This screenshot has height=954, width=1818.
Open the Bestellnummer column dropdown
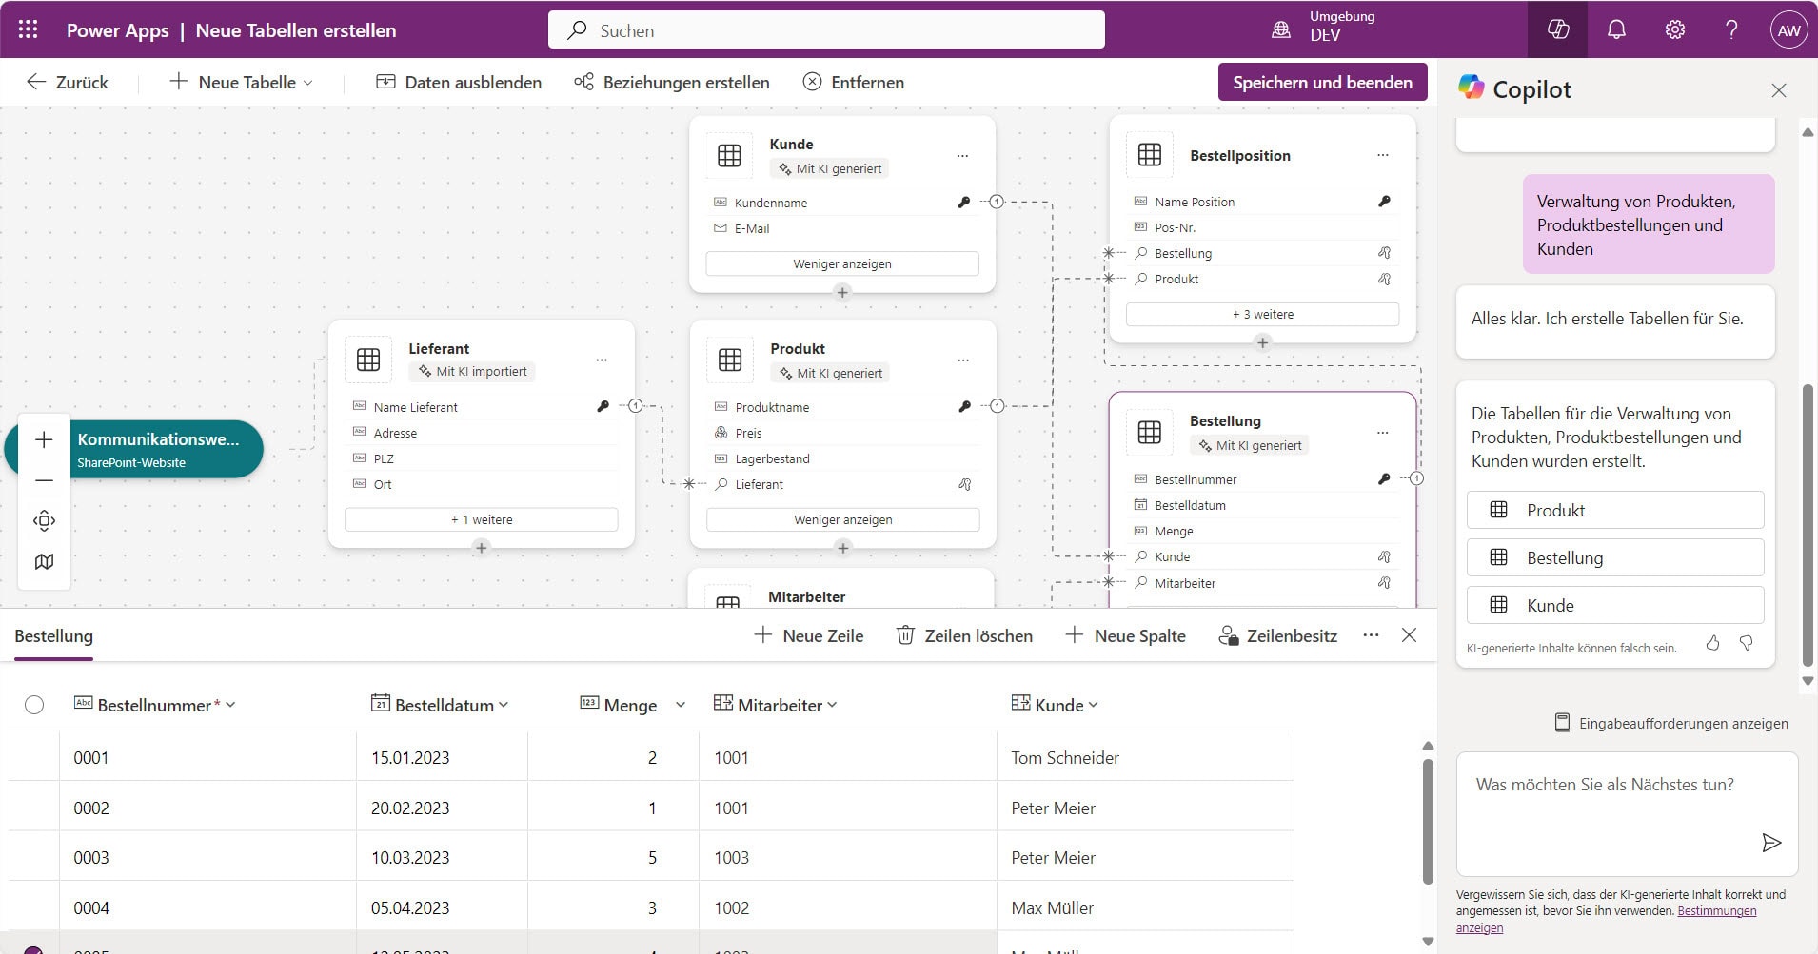point(231,705)
